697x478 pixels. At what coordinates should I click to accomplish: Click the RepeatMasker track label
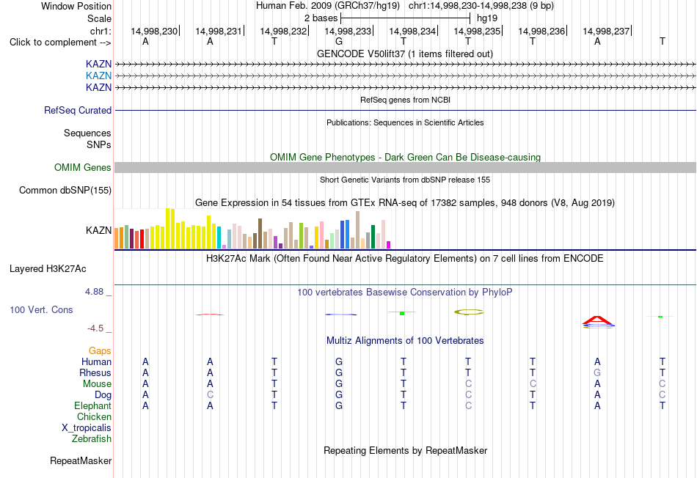tap(81, 460)
